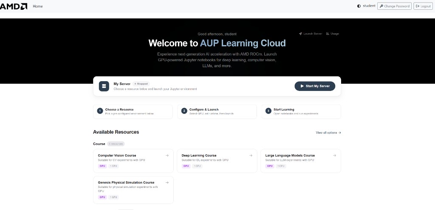Select step 2 Configure & Launch
The width and height of the screenshot is (435, 210).
[217, 112]
